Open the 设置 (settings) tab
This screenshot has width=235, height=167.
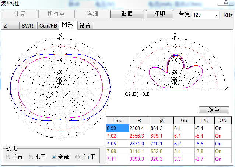tap(85, 26)
